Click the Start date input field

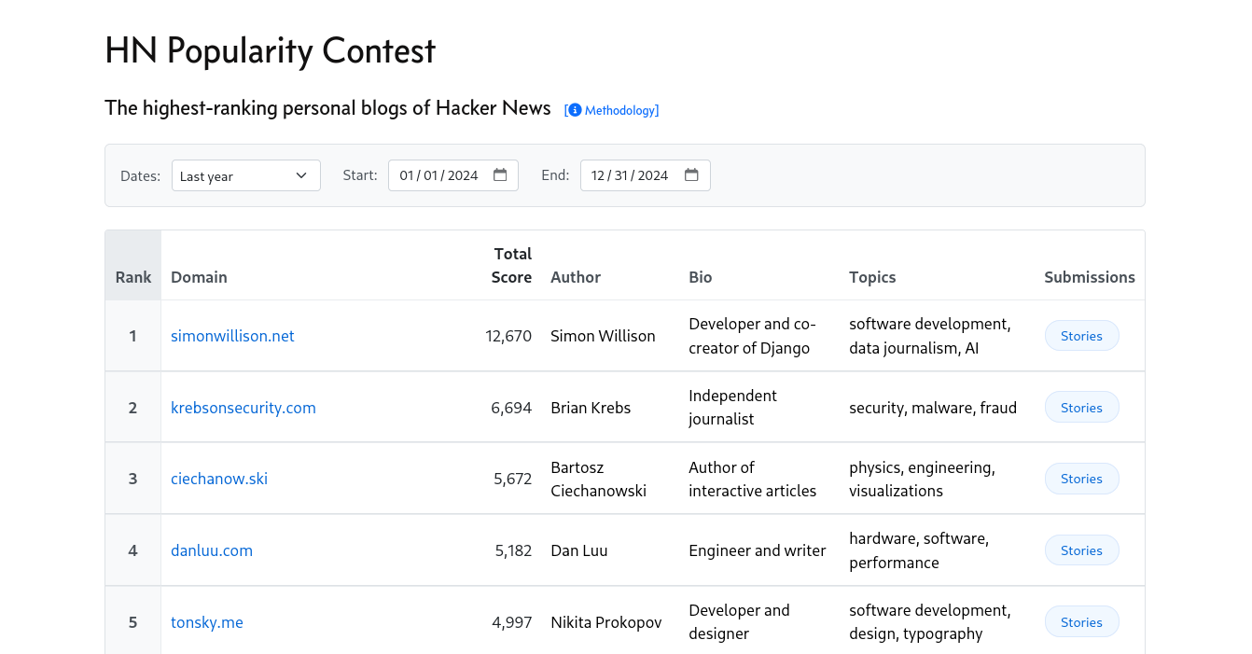[438, 175]
